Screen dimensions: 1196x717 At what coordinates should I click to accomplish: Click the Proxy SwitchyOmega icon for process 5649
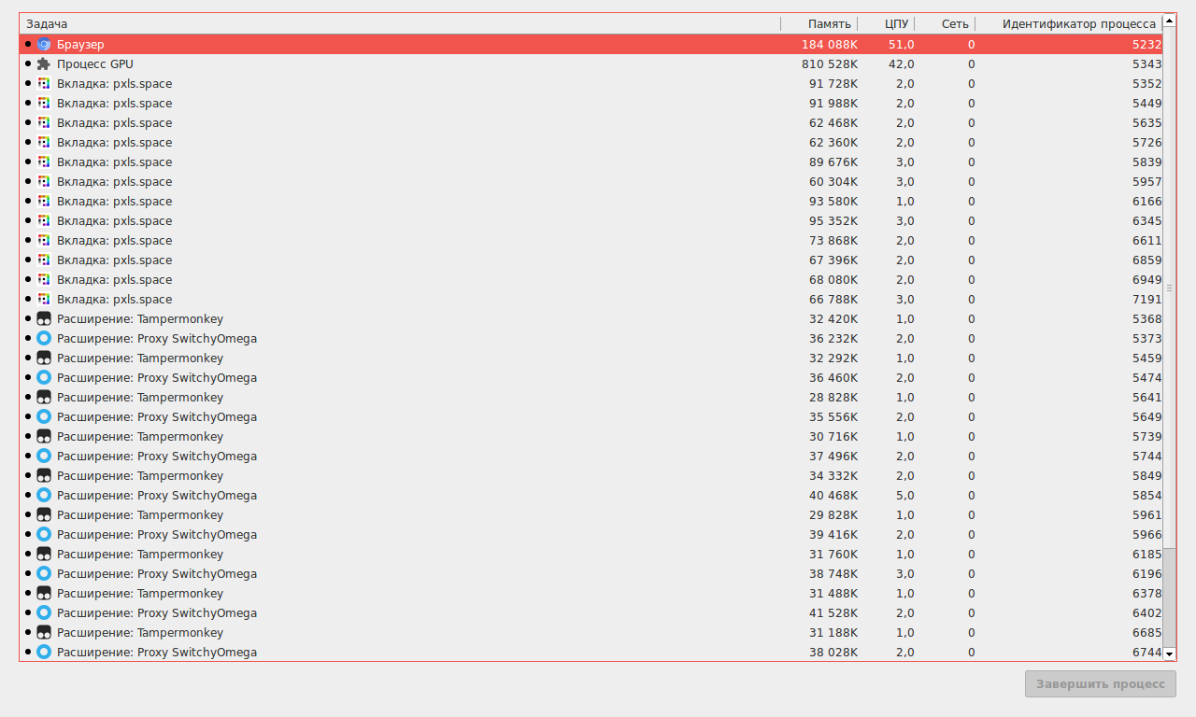[x=44, y=417]
